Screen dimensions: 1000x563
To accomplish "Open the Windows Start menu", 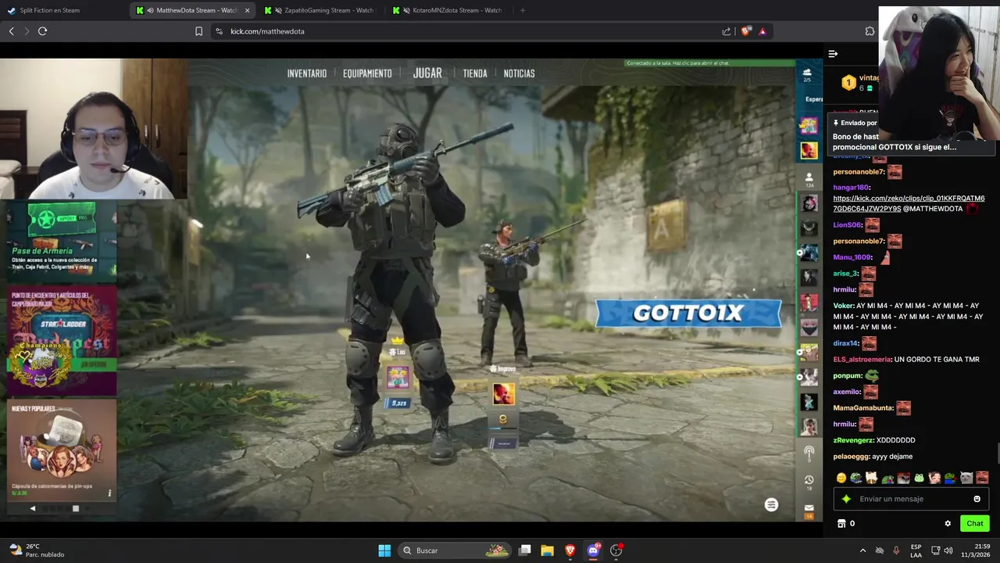I will 384,550.
